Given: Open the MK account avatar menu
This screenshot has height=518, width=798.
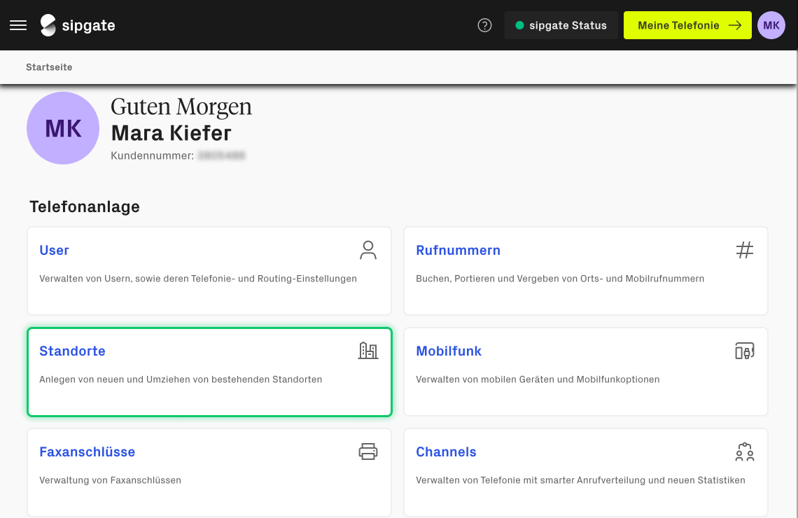Looking at the screenshot, I should pyautogui.click(x=771, y=25).
